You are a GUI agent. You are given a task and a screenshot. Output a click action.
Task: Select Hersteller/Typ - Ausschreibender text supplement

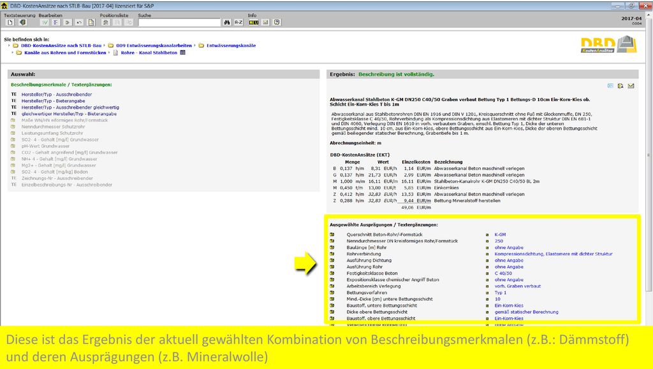pos(57,95)
